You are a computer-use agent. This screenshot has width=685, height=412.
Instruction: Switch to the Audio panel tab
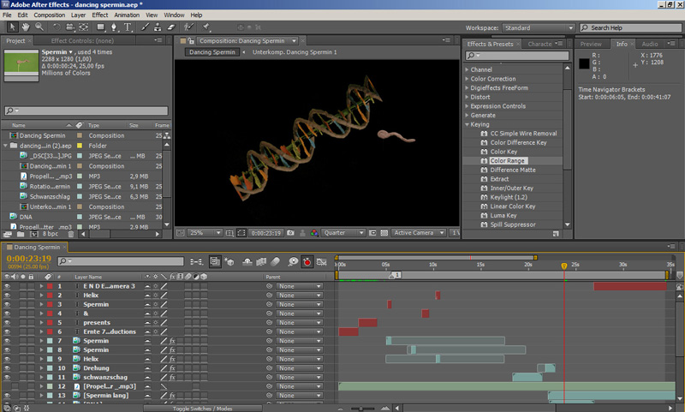click(650, 44)
